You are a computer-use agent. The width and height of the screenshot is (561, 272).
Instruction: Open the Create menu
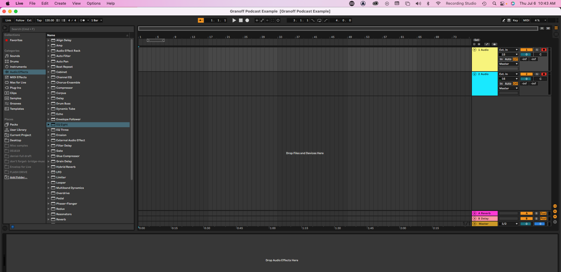click(60, 4)
